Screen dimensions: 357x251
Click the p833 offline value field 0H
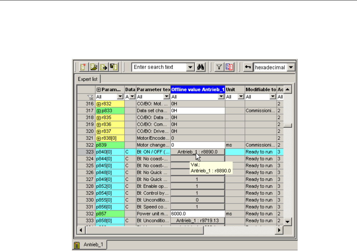pyautogui.click(x=197, y=110)
